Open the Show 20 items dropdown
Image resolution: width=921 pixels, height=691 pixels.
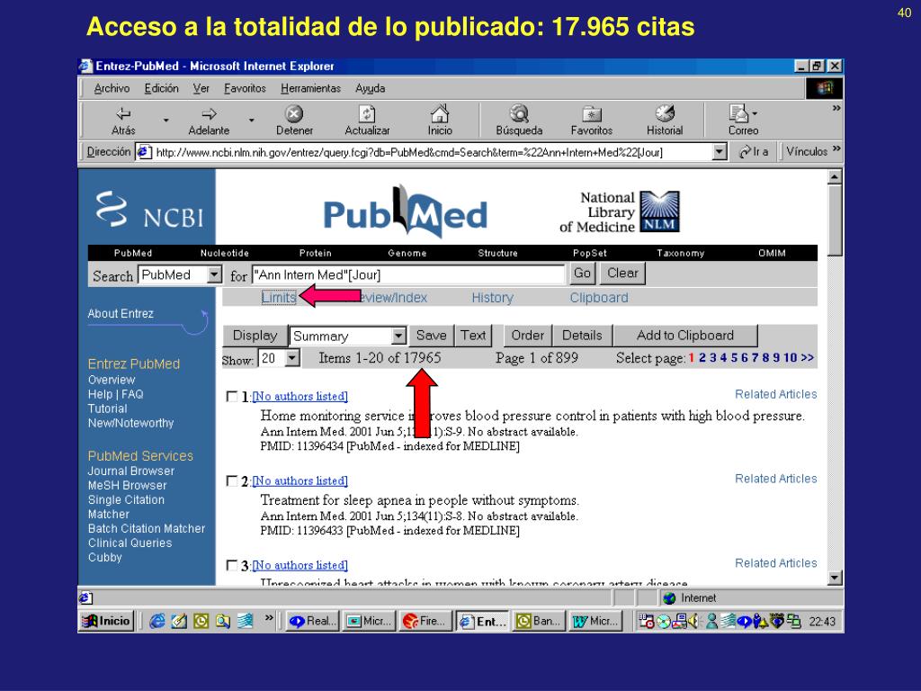pyautogui.click(x=292, y=358)
